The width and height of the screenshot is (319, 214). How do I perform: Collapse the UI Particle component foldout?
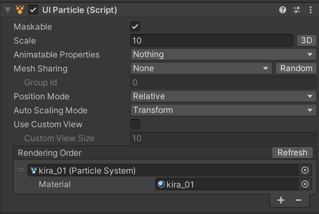click(7, 10)
